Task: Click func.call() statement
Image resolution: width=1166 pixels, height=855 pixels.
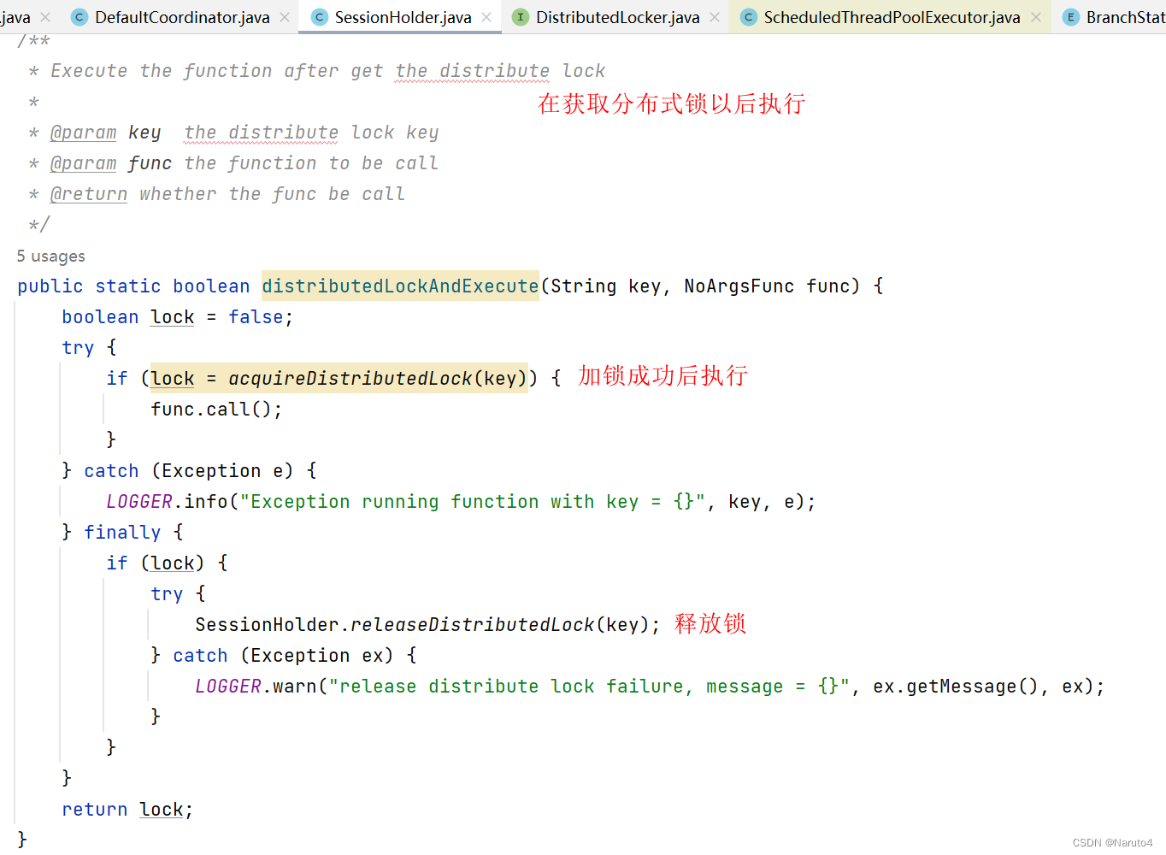Action: [x=216, y=409]
